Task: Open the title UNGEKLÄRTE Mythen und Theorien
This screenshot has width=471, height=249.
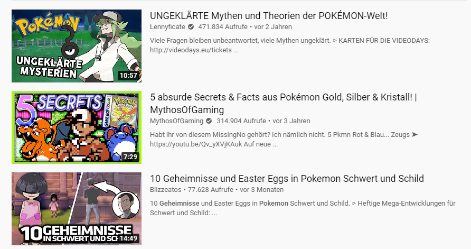Action: point(269,16)
